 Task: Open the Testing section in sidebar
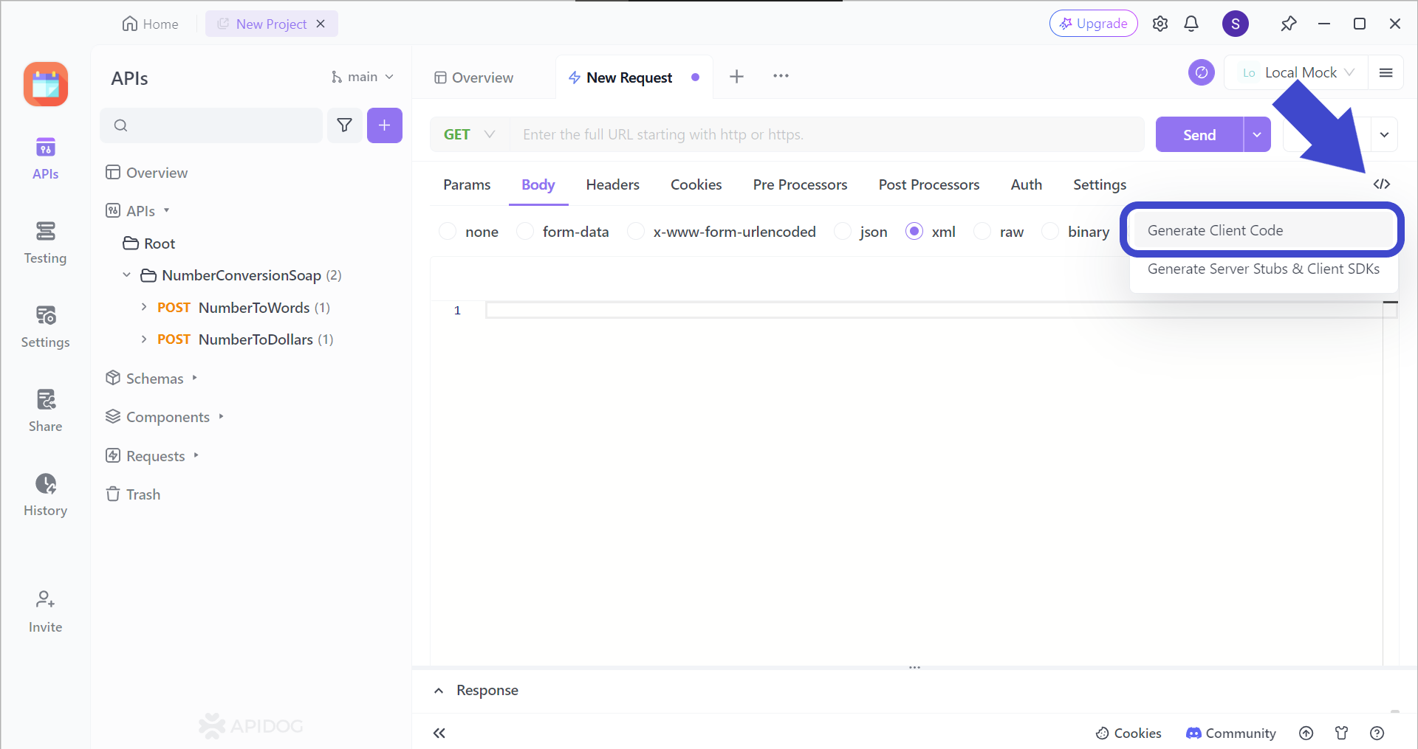point(45,242)
